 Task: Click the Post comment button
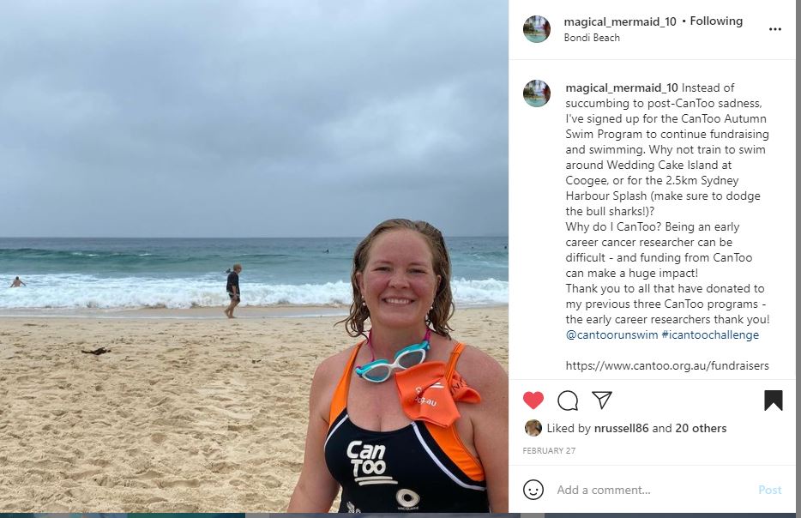click(770, 490)
